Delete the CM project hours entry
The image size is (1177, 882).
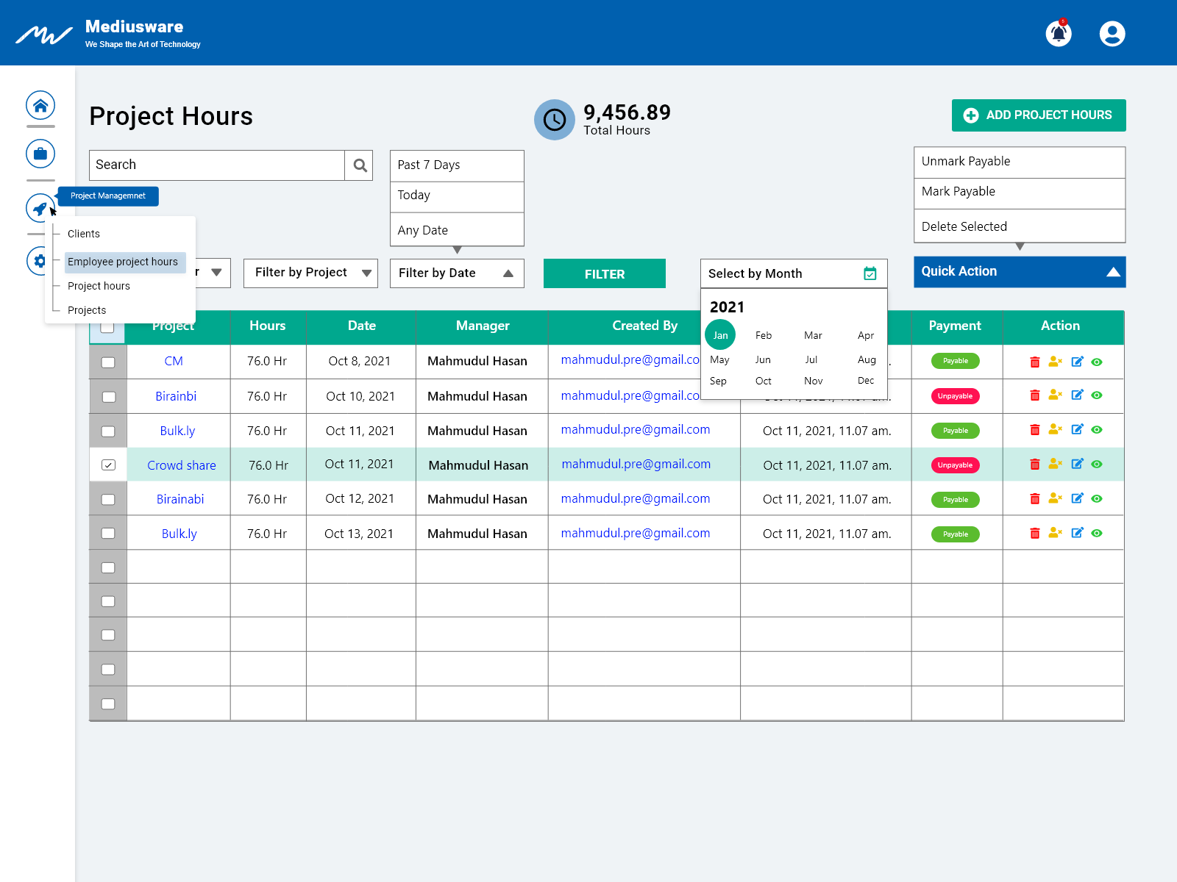(1035, 361)
